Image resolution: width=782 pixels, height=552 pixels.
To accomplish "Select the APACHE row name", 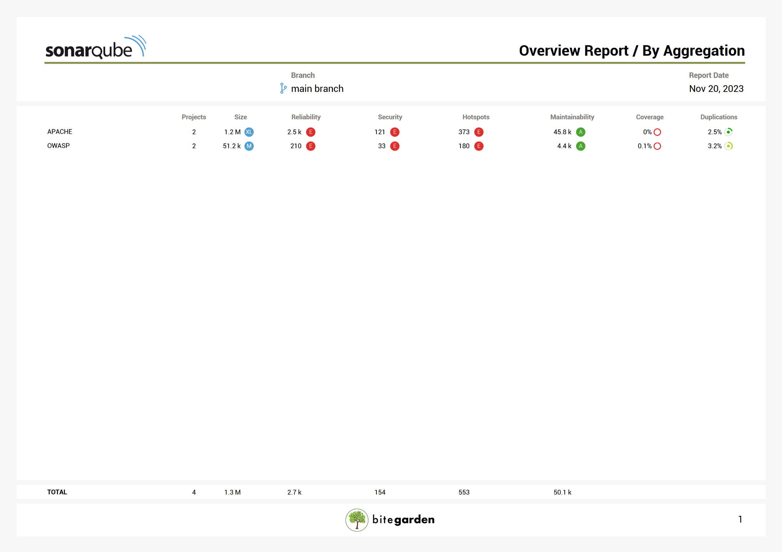I will pyautogui.click(x=60, y=132).
